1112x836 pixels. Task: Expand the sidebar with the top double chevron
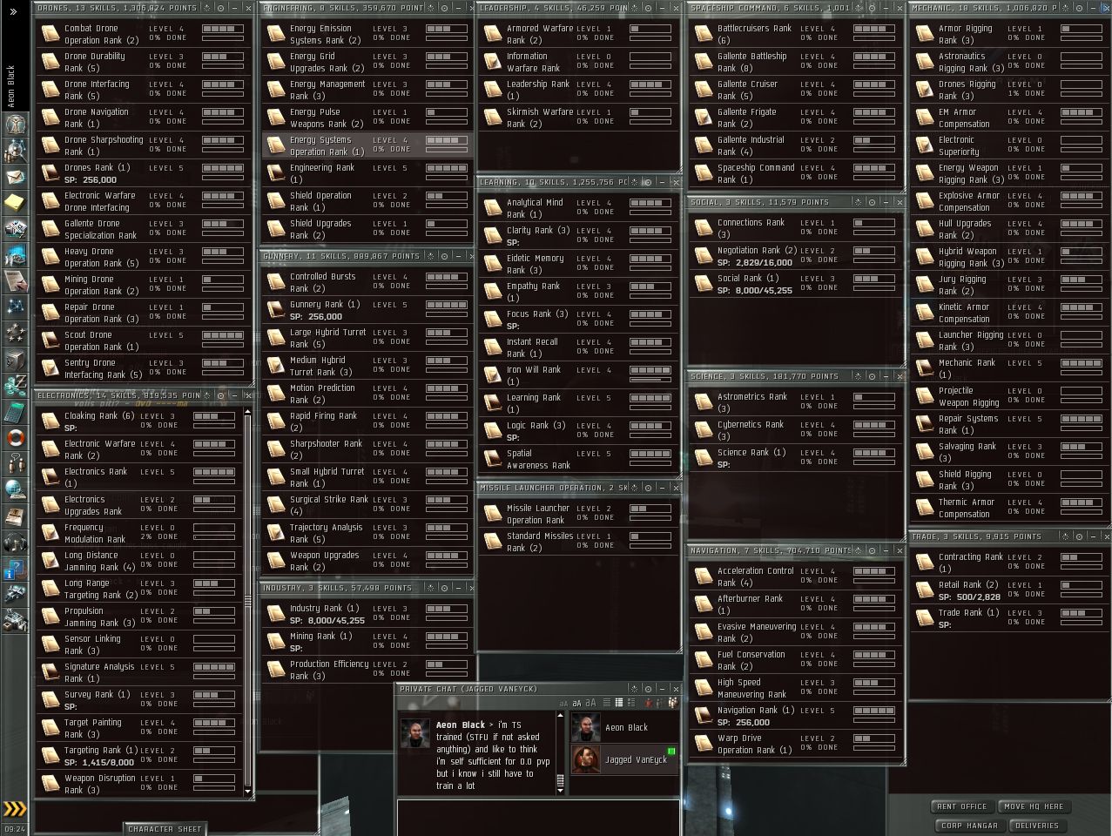pos(12,11)
